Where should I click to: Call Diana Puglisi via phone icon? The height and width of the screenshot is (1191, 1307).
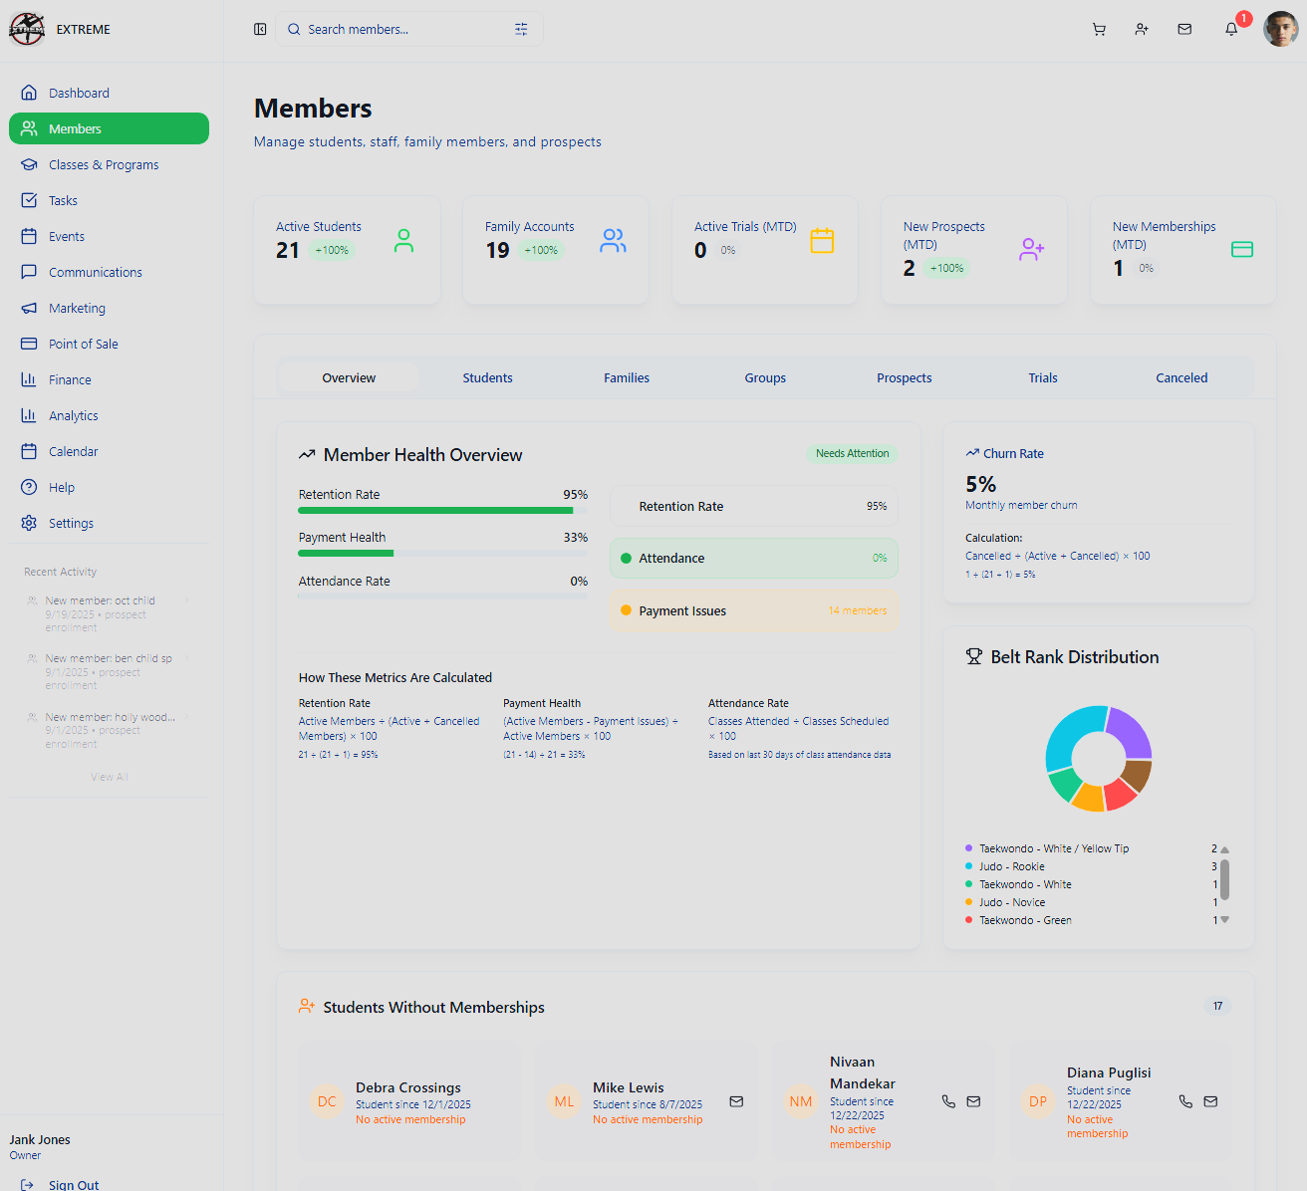point(1185,1101)
